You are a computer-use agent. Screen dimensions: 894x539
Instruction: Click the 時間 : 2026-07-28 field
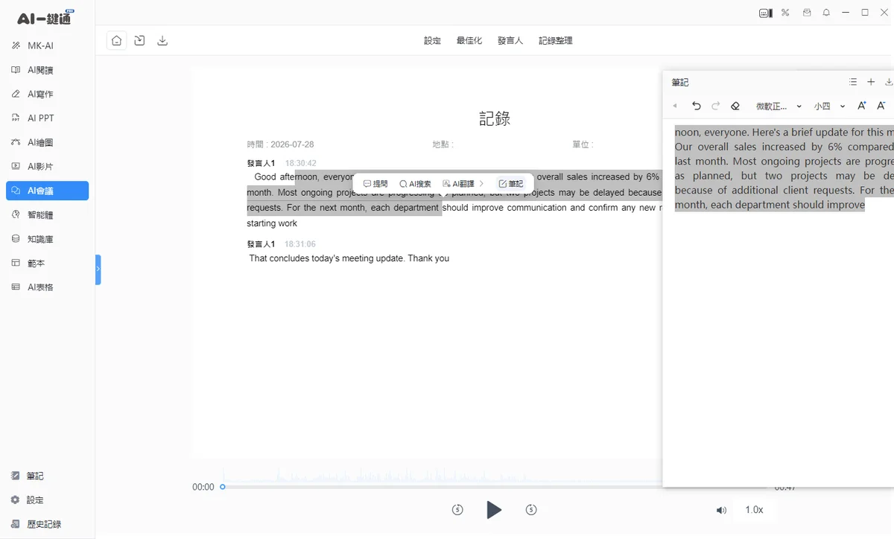(x=281, y=144)
